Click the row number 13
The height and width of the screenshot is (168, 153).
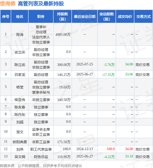[x=6, y=156]
